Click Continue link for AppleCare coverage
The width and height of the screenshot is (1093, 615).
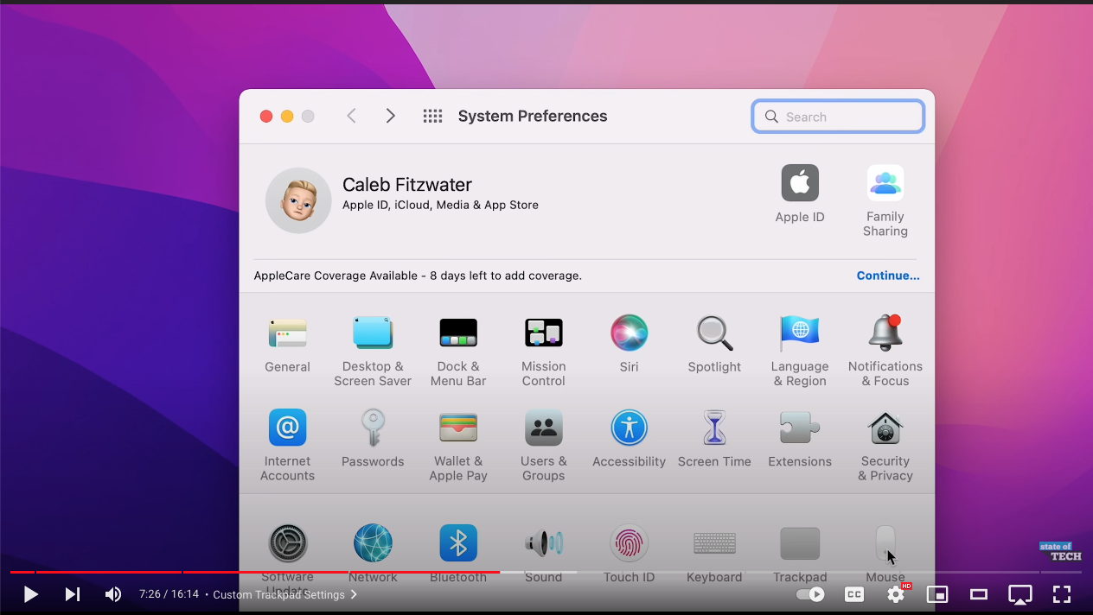[x=888, y=276]
